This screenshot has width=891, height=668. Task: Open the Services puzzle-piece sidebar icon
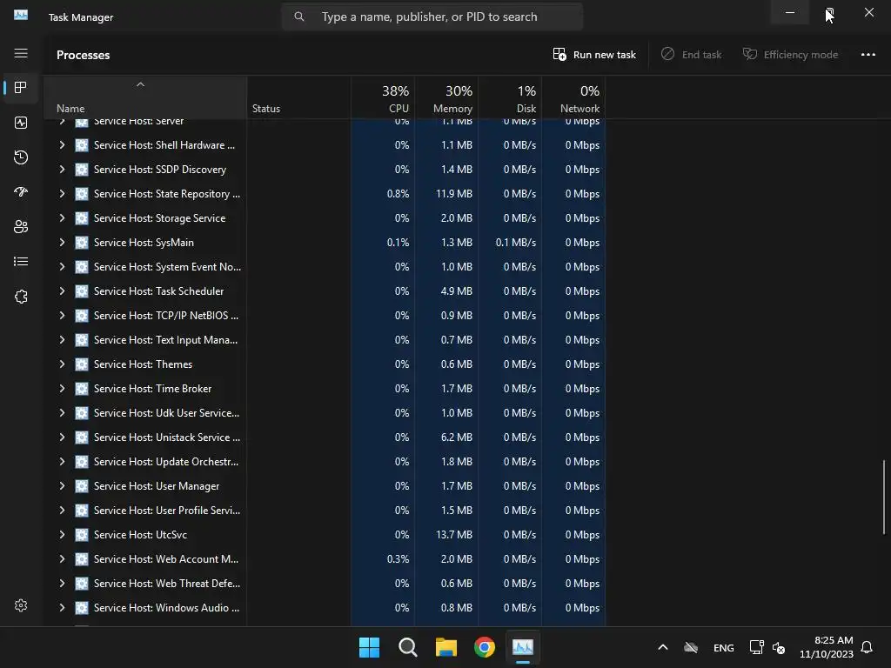point(21,297)
